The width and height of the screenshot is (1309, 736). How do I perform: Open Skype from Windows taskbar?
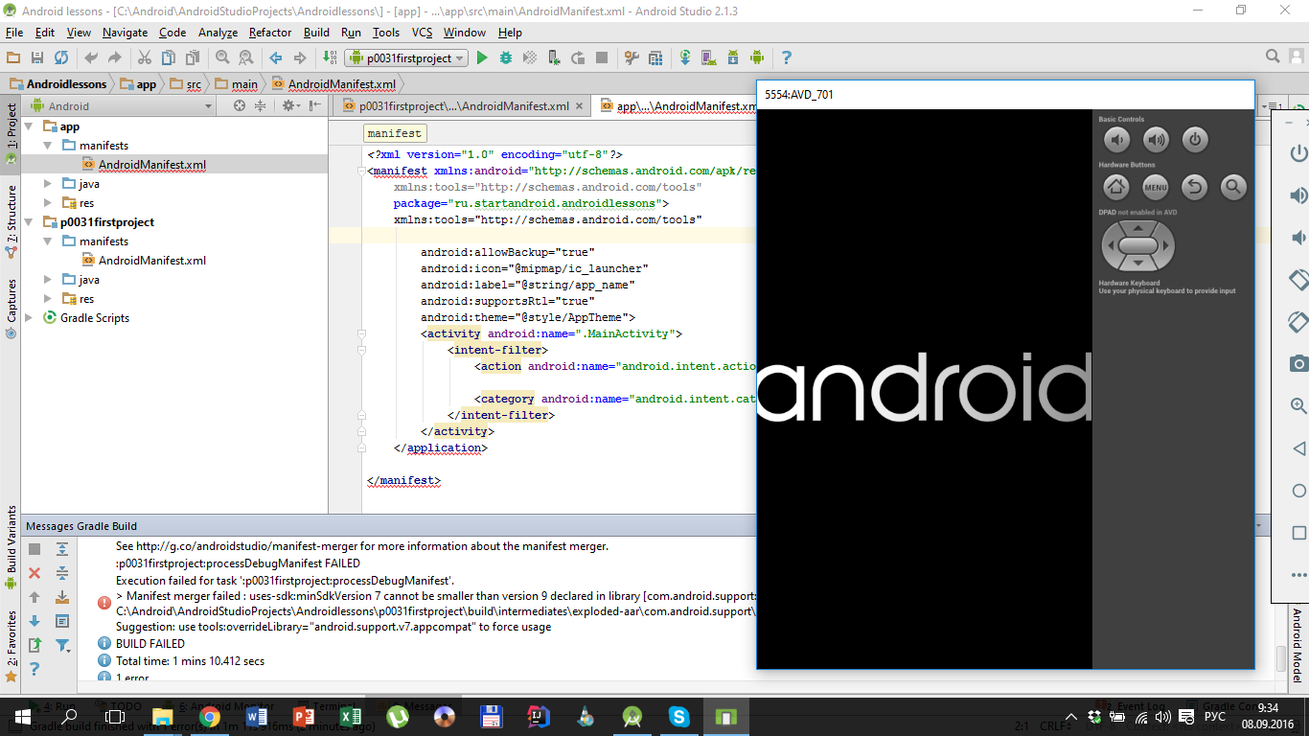[679, 717]
